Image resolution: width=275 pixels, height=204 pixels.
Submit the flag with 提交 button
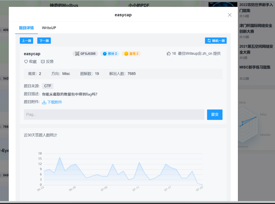215,115
